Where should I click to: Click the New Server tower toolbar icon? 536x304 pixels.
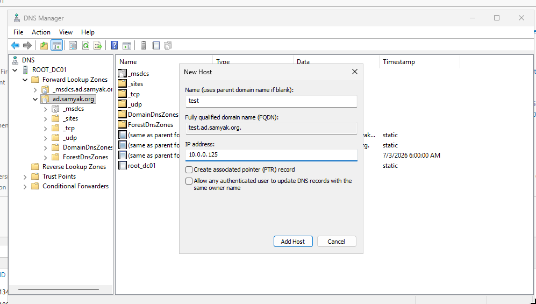[x=144, y=45]
